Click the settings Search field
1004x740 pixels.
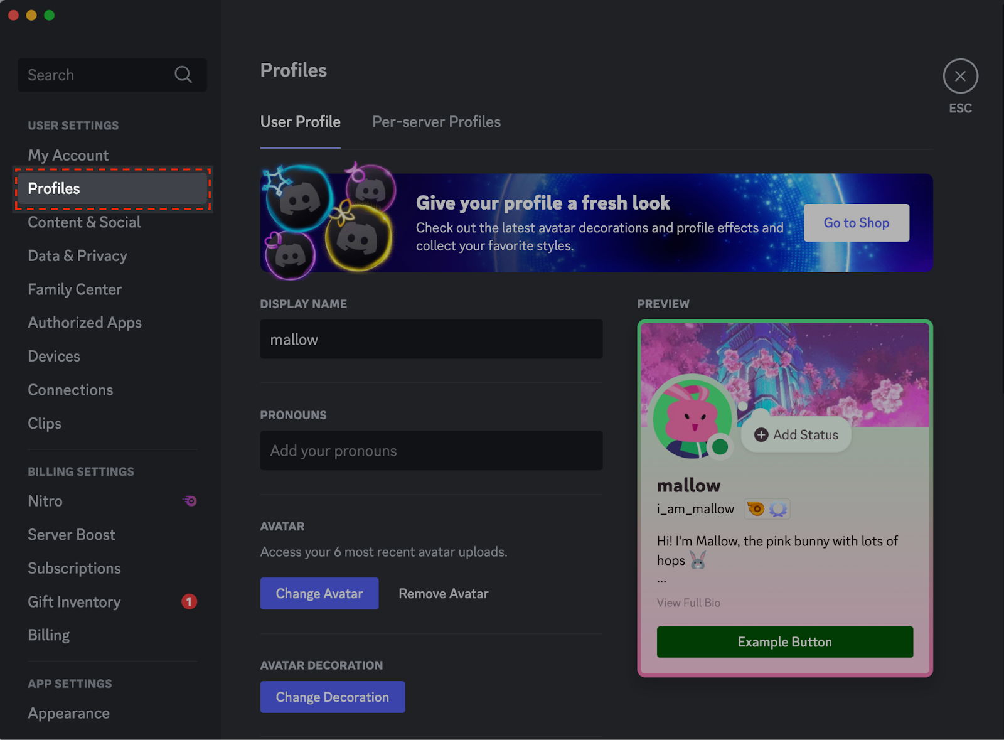[x=112, y=75]
